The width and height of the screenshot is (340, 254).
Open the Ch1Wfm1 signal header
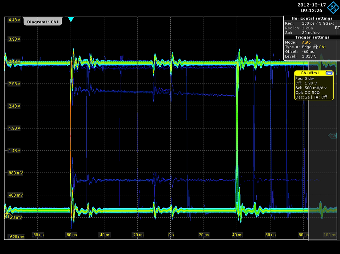(x=310, y=73)
